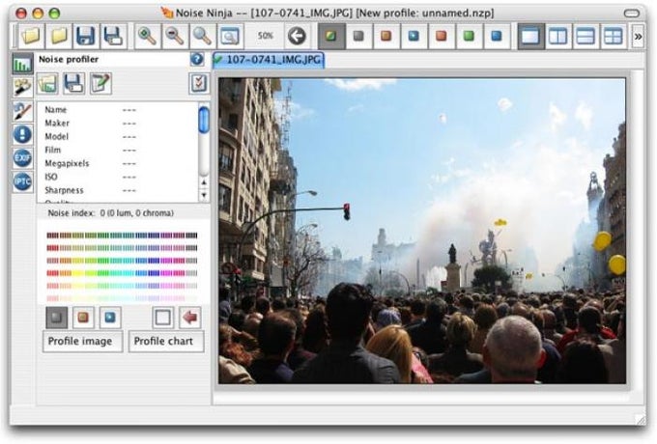Switch to the 107-0741_IMG.JPG tab

click(269, 60)
